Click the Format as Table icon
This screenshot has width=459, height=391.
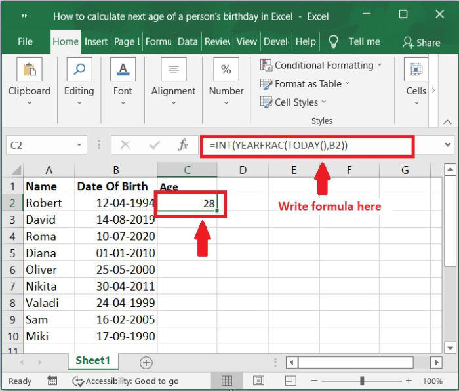click(266, 84)
